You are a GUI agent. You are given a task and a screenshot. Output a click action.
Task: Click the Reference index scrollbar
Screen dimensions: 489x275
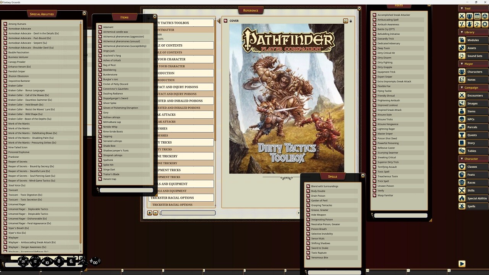click(215, 80)
